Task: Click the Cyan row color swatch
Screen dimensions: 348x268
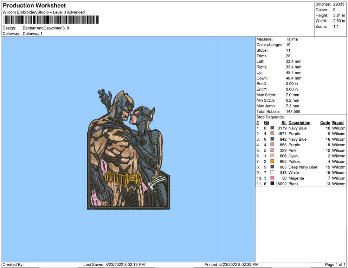Action: tap(272, 156)
